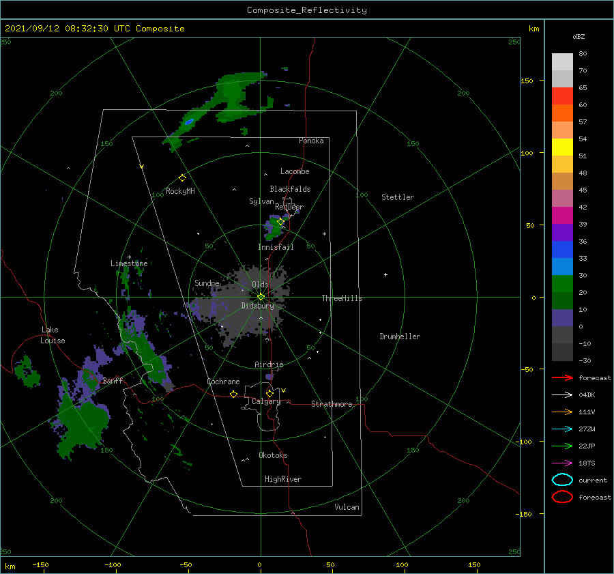
Task: Click the asterisk marker east of Innisfail
Action: click(324, 234)
